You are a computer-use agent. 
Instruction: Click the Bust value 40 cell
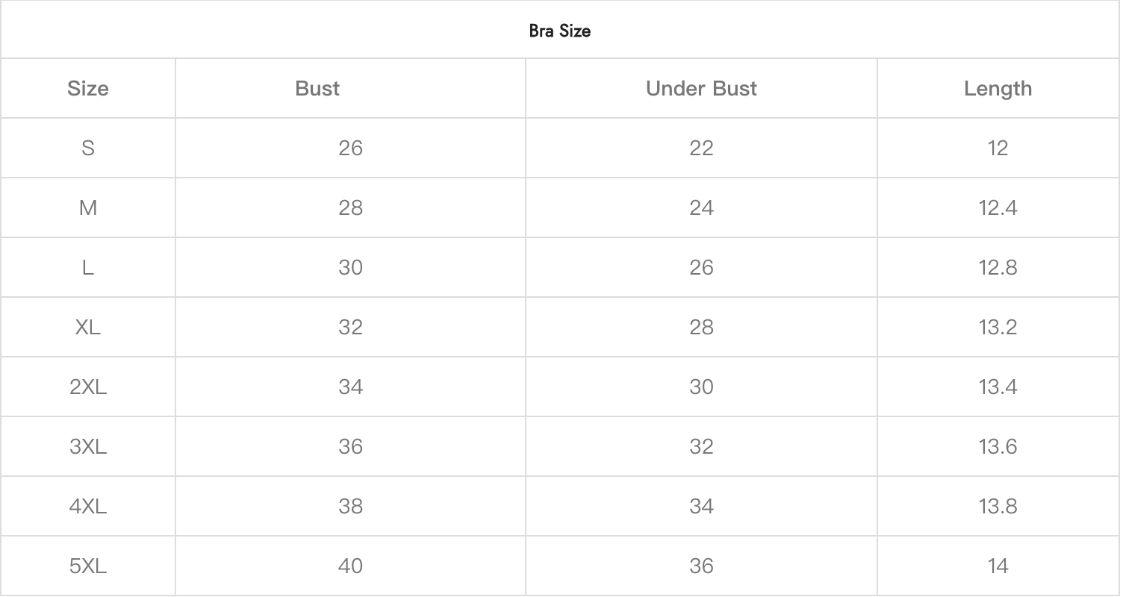click(350, 566)
